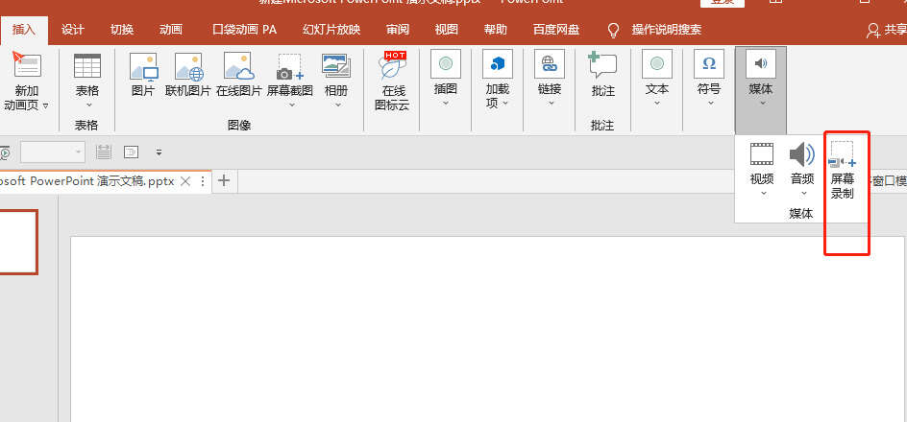This screenshot has width=907, height=422.
Task: Open the 审阅 ribbon tab
Action: (x=398, y=30)
